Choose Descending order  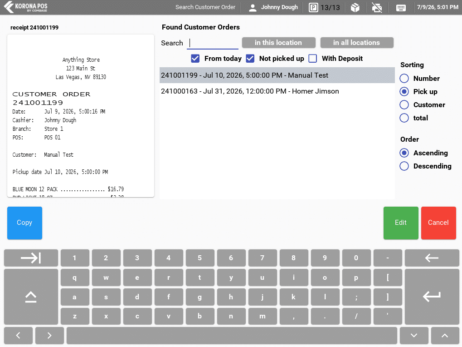click(404, 166)
